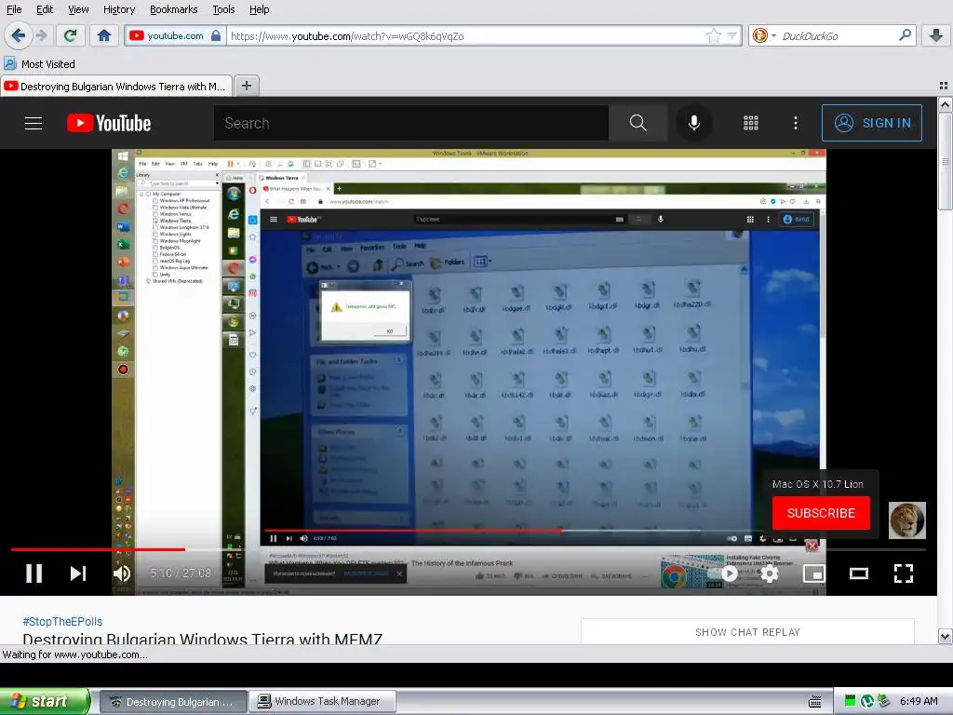This screenshot has width=953, height=715.
Task: Open the View menu
Action: (78, 9)
